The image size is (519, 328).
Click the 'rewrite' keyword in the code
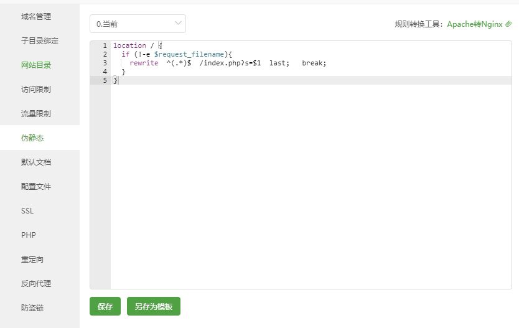(x=144, y=63)
